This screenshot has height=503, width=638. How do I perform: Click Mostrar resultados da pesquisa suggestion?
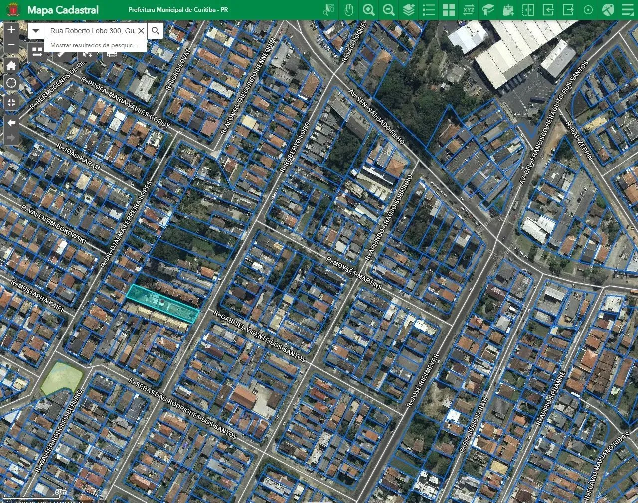(95, 45)
